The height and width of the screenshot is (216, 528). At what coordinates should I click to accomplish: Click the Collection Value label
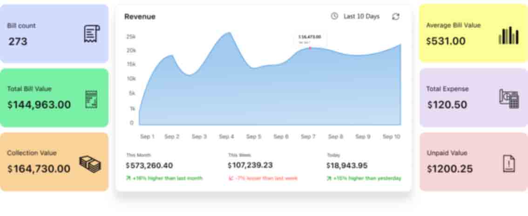click(32, 153)
